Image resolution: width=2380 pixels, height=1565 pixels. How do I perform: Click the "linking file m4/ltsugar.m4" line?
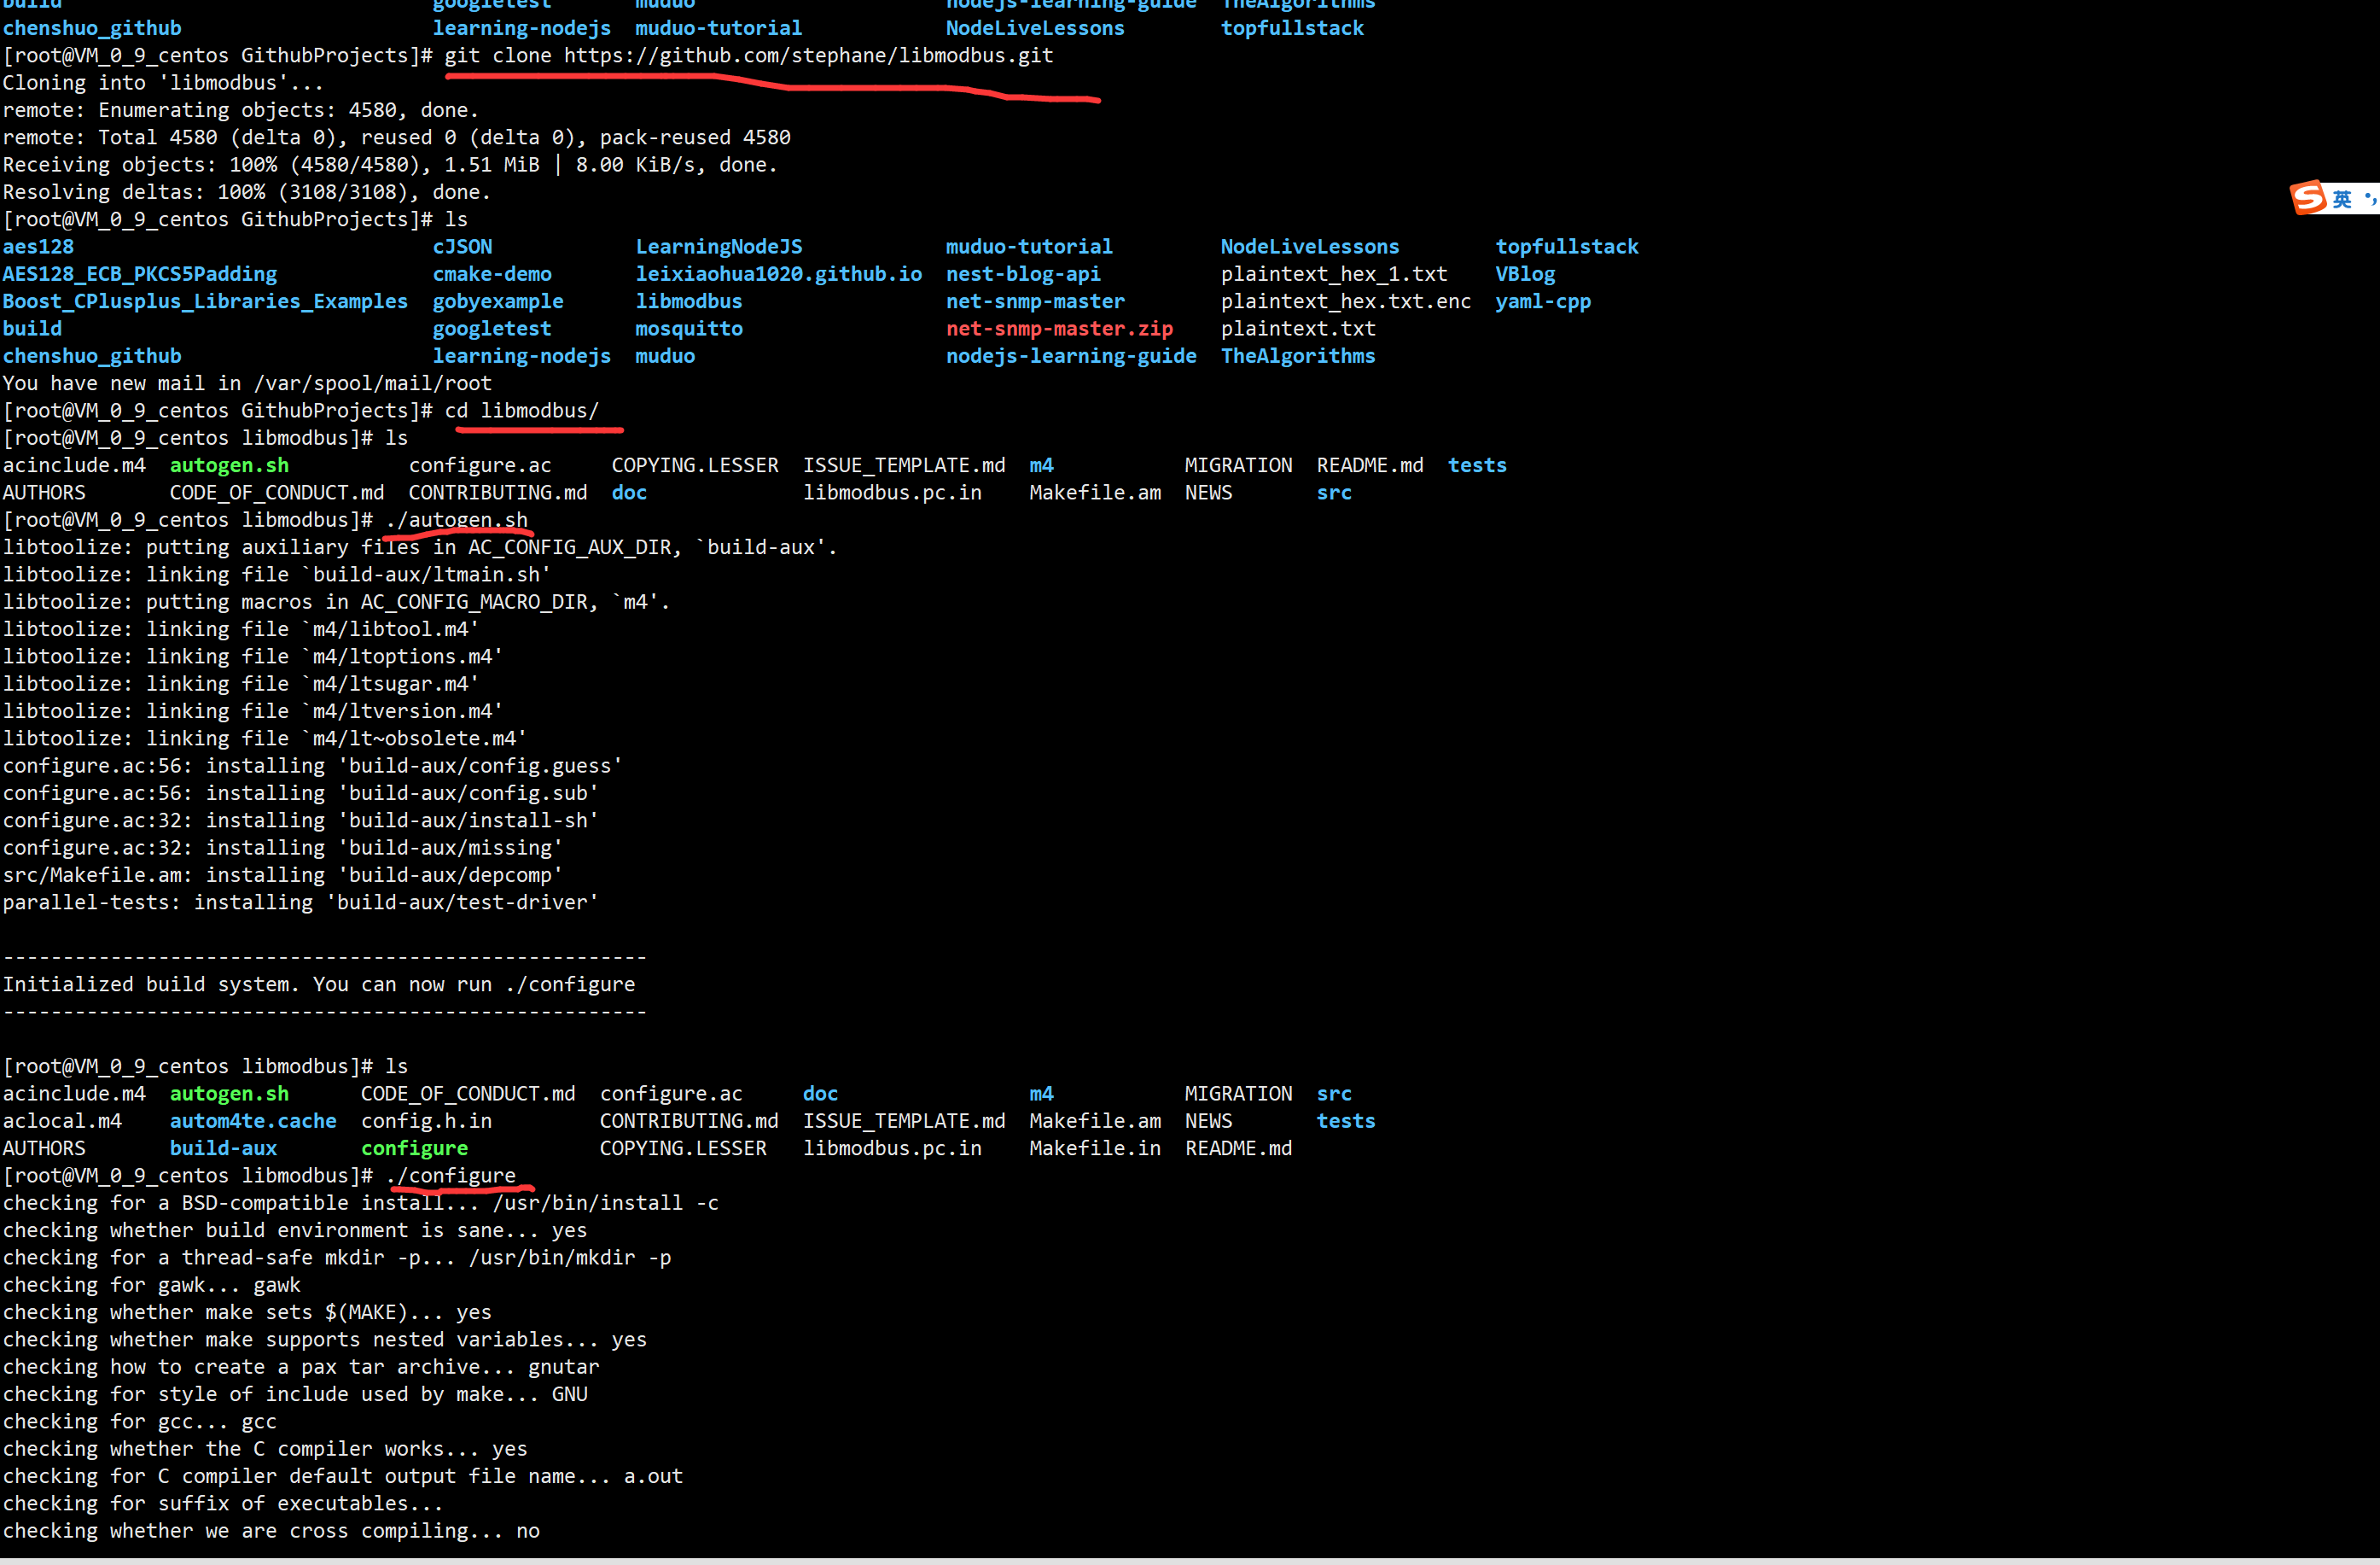tap(241, 685)
